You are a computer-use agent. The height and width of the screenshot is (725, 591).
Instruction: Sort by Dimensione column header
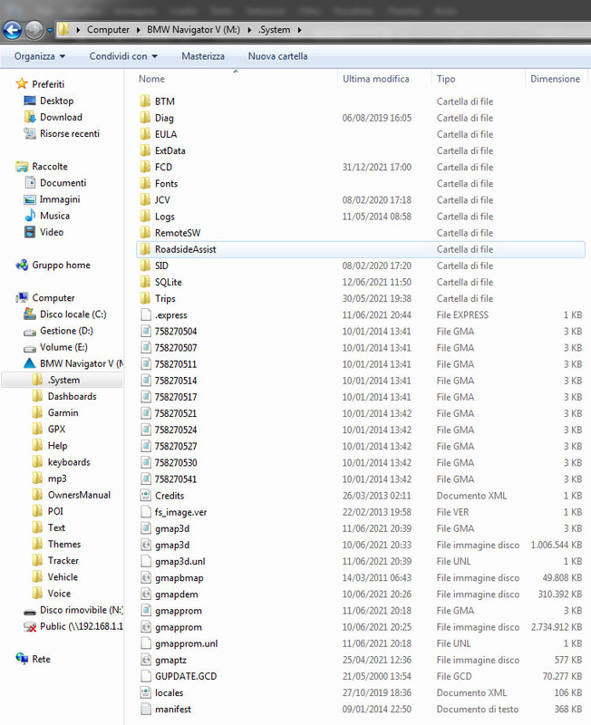[555, 79]
